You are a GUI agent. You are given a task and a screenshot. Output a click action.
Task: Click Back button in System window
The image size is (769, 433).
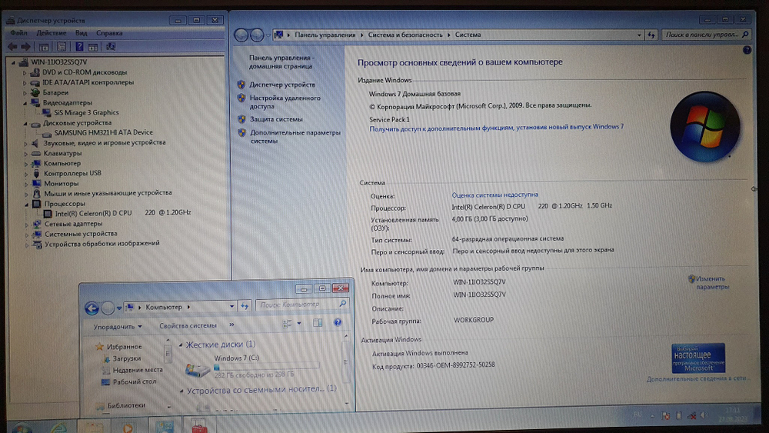point(241,35)
